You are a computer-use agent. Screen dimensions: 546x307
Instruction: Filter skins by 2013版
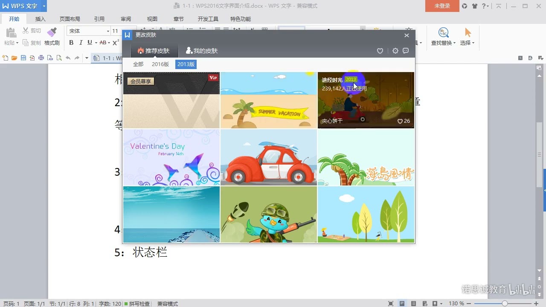click(186, 64)
